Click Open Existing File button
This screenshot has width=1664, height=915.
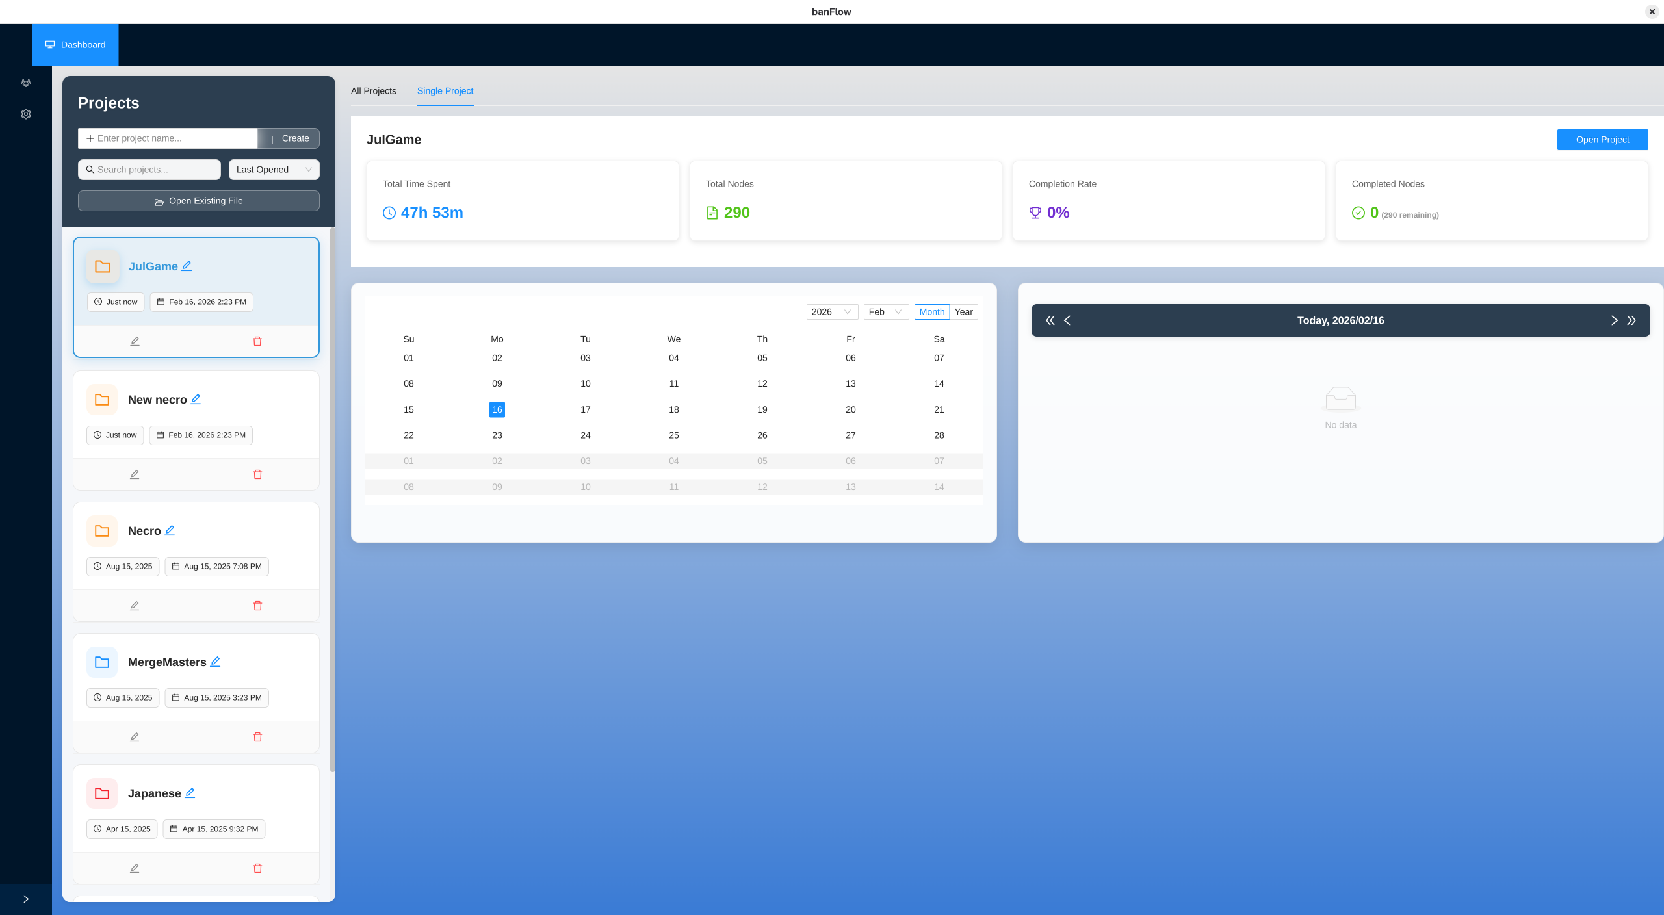[198, 201]
